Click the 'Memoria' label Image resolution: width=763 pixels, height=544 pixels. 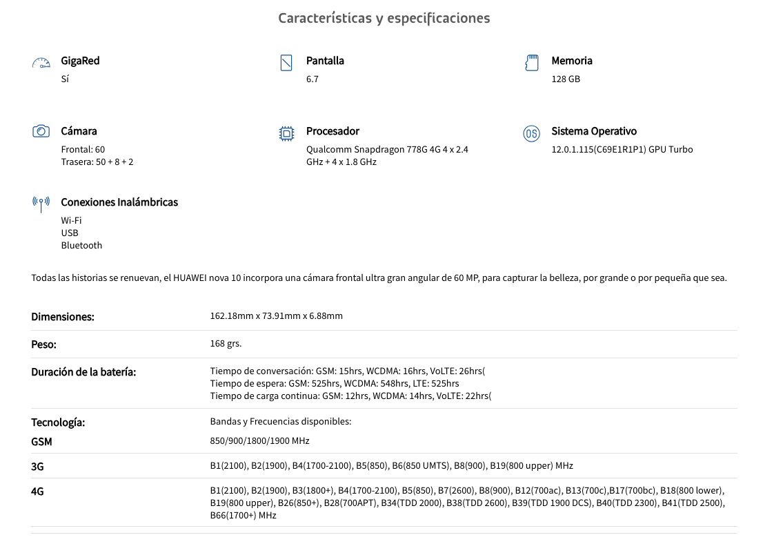[572, 61]
